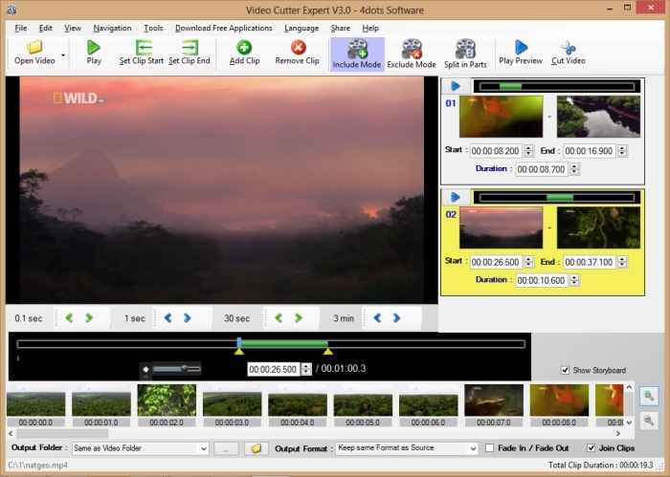
Task: Open the dropdown arrow next to Open Video
Action: click(63, 55)
